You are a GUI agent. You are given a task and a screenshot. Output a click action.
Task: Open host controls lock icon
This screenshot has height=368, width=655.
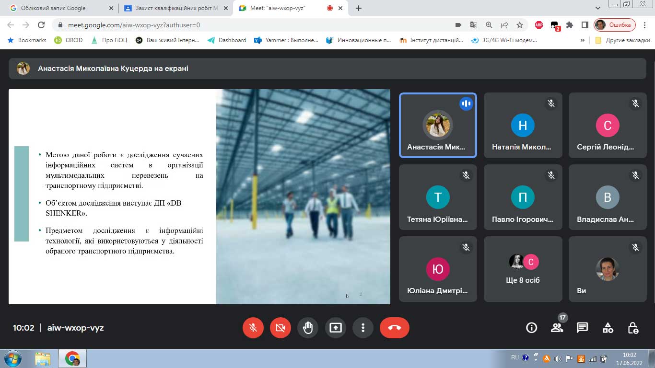[633, 328]
